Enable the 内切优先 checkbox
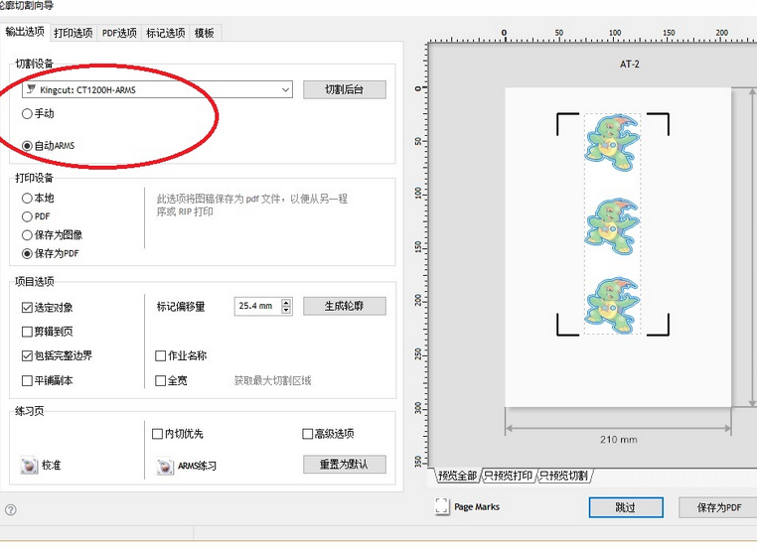The image size is (757, 554). point(157,434)
